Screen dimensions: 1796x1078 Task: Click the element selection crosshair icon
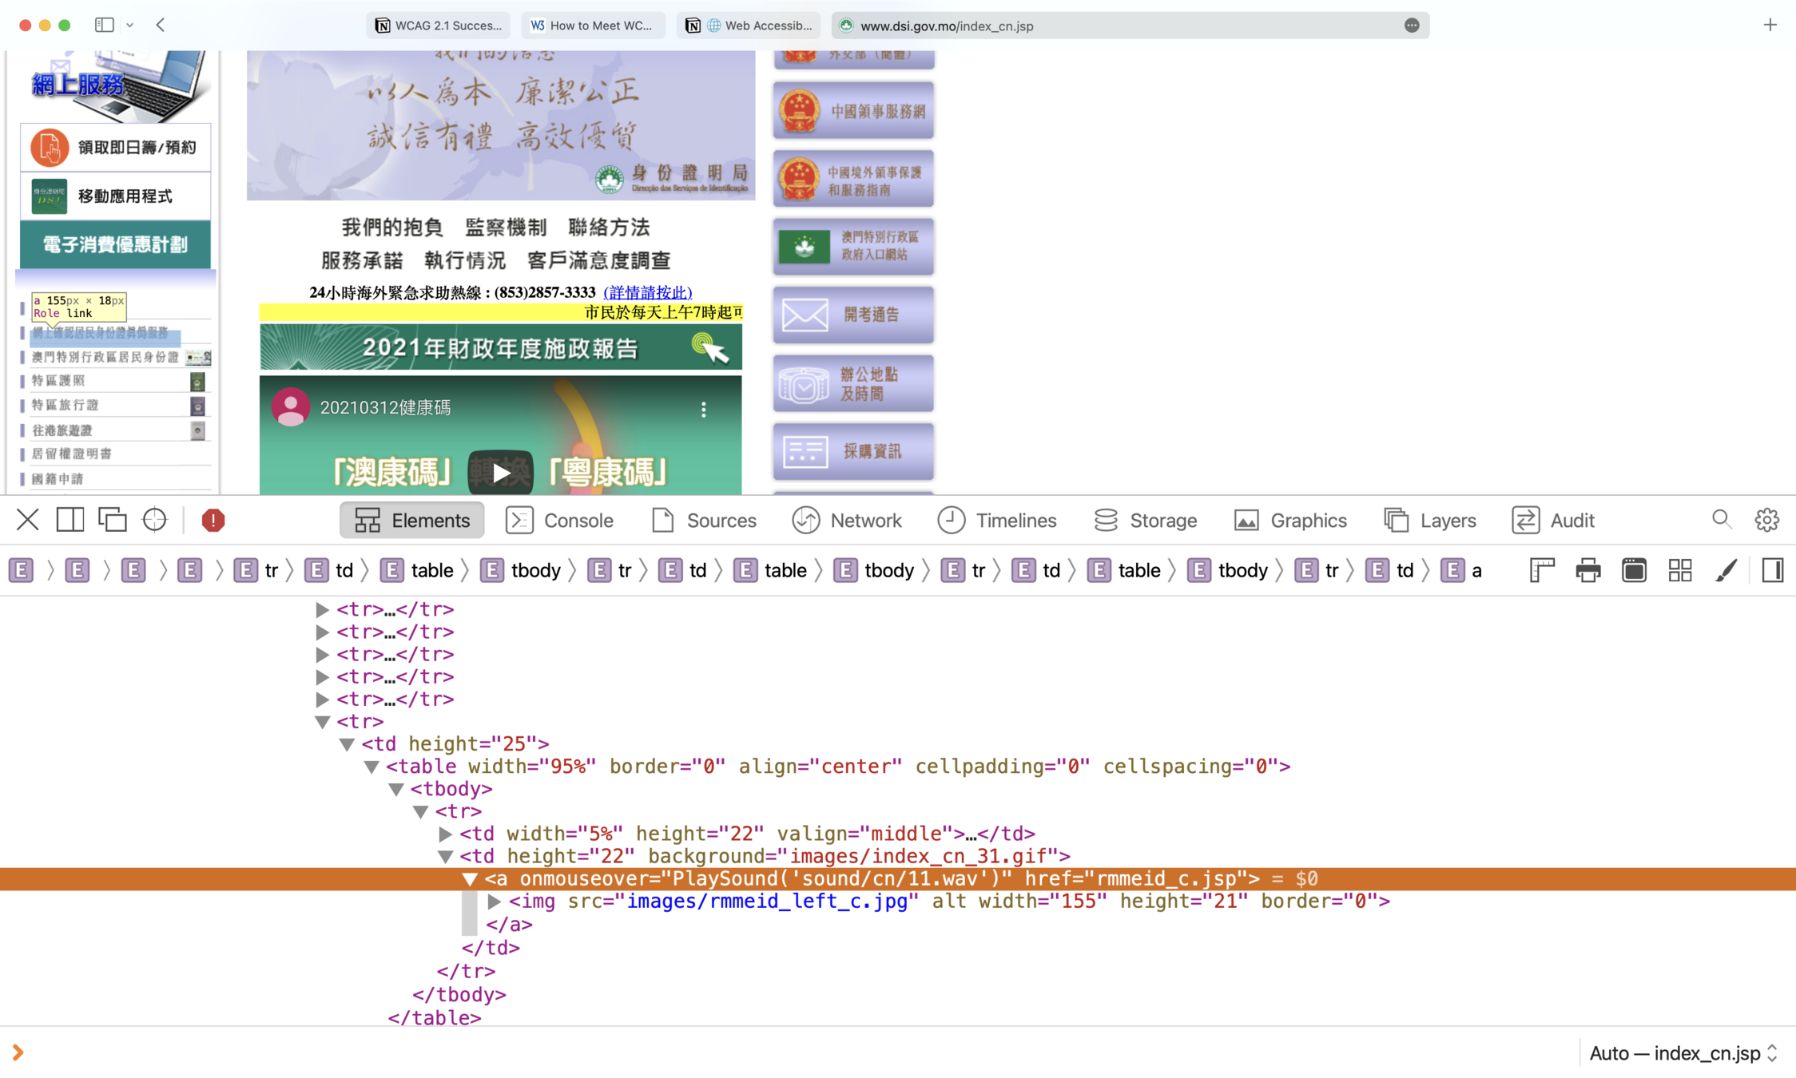pos(154,521)
